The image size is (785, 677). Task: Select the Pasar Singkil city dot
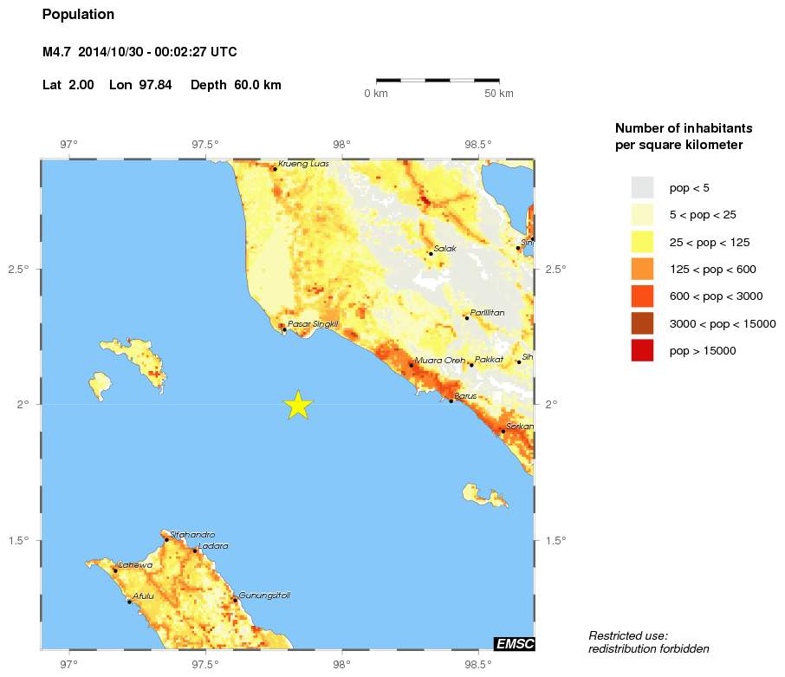(284, 329)
